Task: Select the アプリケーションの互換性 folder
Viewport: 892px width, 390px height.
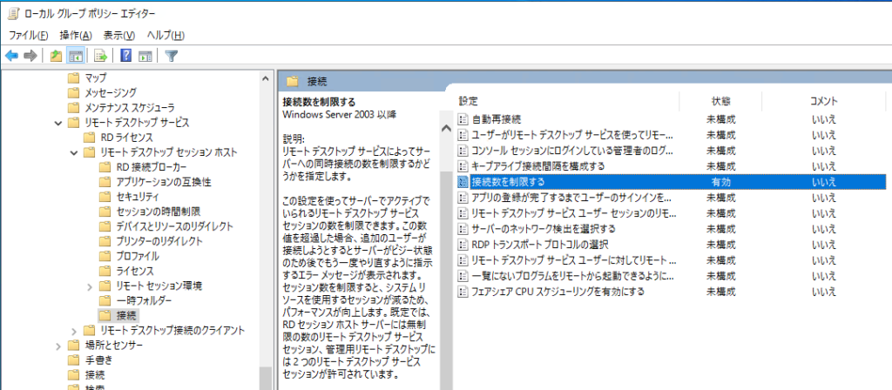Action: pos(164,182)
